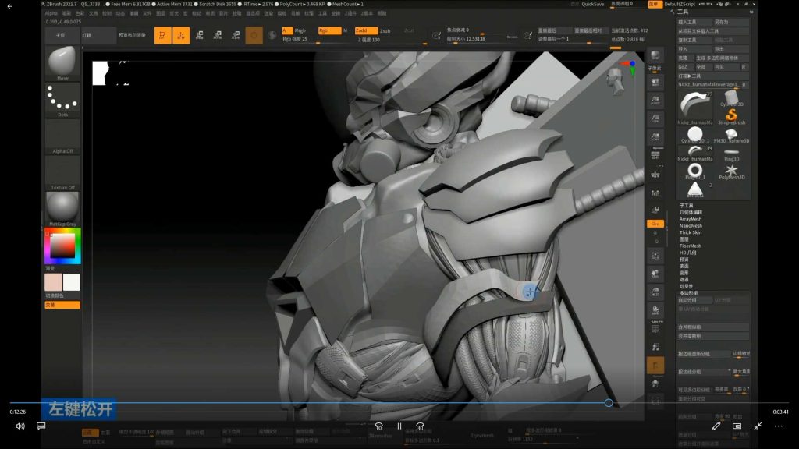
Task: Pick a color in the color picker square
Action: pyautogui.click(x=62, y=247)
